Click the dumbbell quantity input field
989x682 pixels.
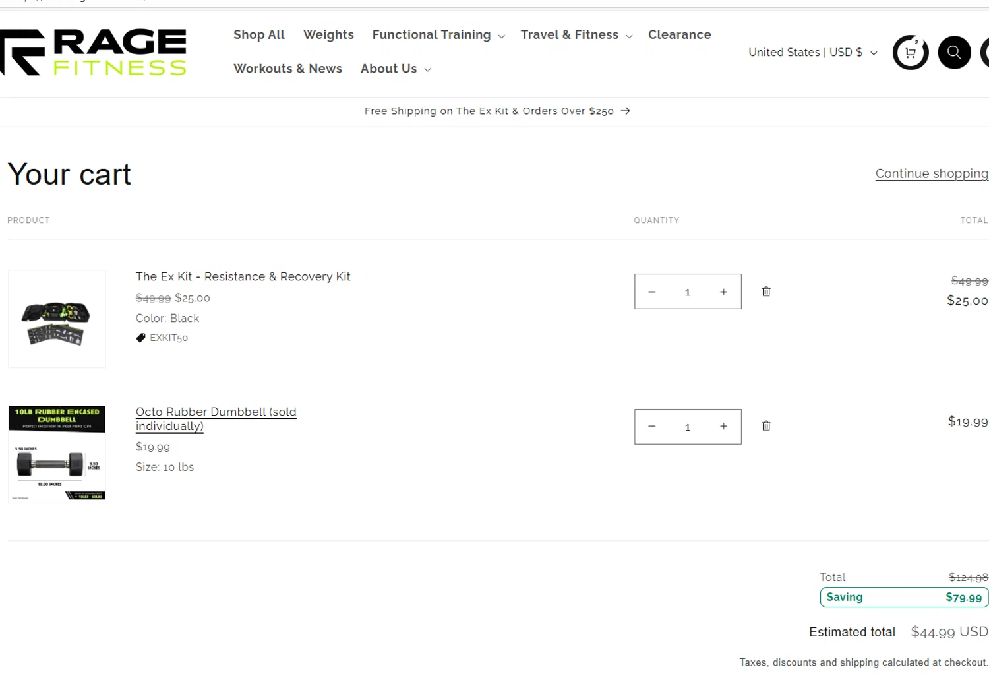coord(688,427)
